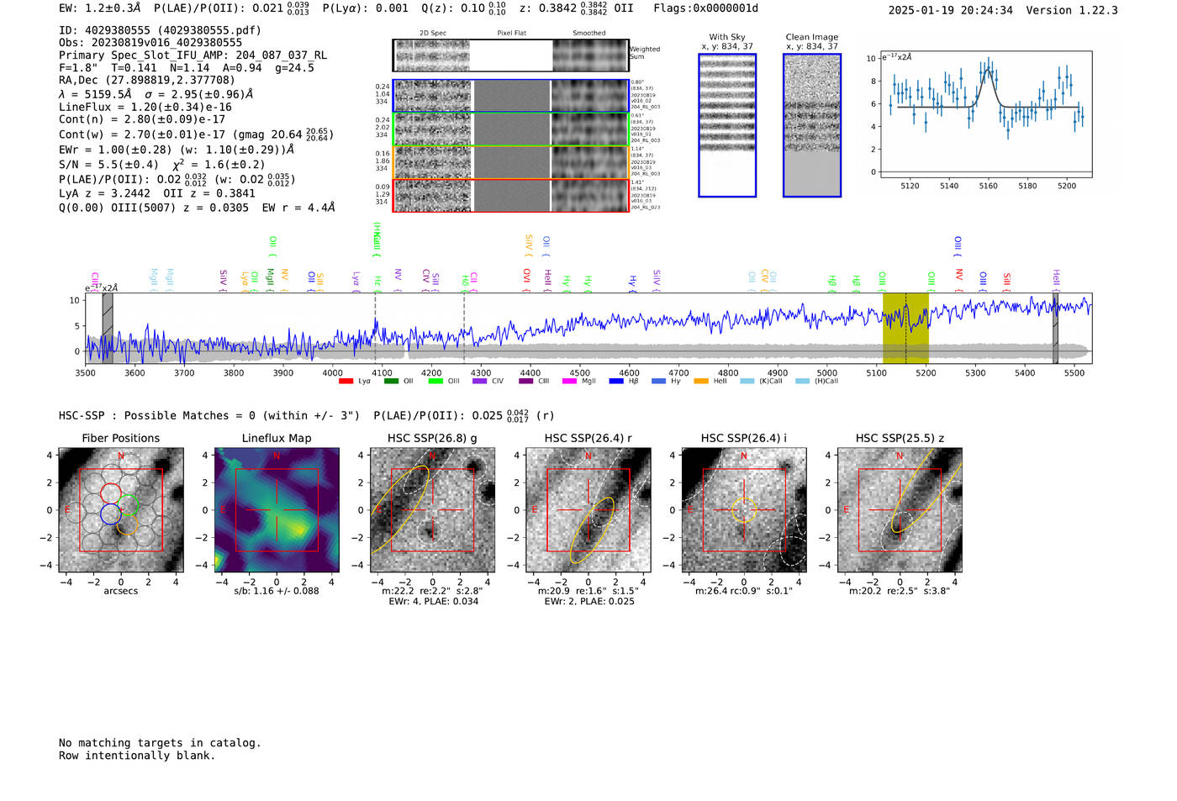Click the gray band near 5460 Å
This screenshot has width=1177, height=801.
1055,328
